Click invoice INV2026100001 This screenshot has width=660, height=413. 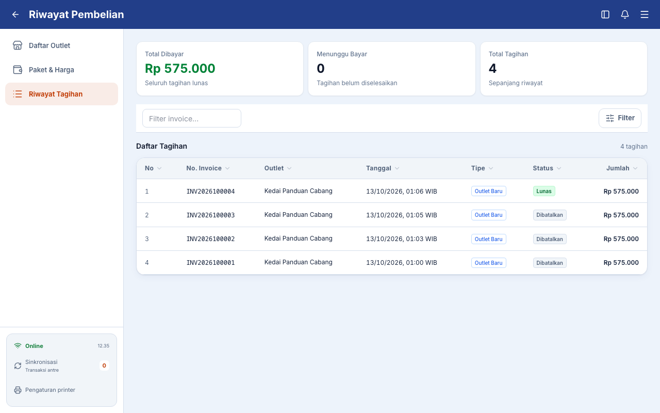point(210,263)
